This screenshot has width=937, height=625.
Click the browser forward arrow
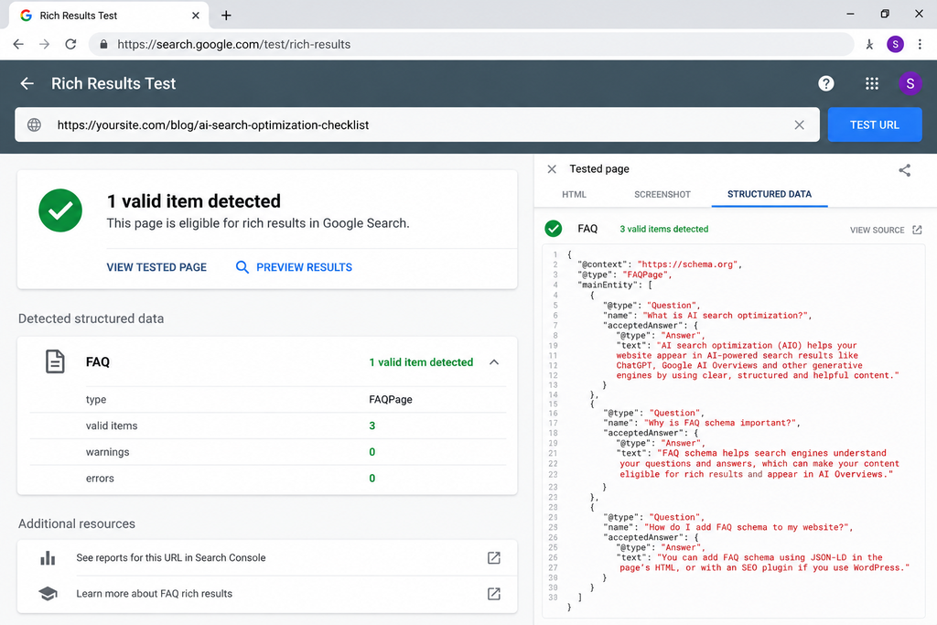[44, 44]
